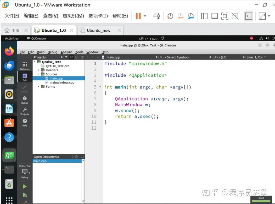Collapse the Sources folder
Screen dimensions: 275x204
(38, 74)
